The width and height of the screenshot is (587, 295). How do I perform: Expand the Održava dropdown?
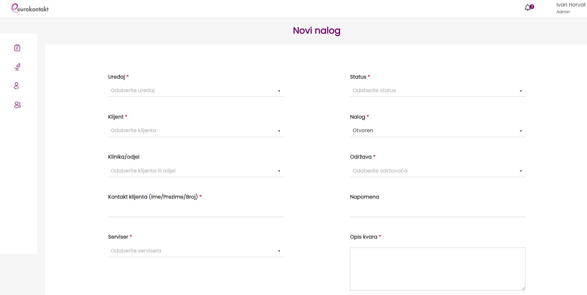(438, 171)
